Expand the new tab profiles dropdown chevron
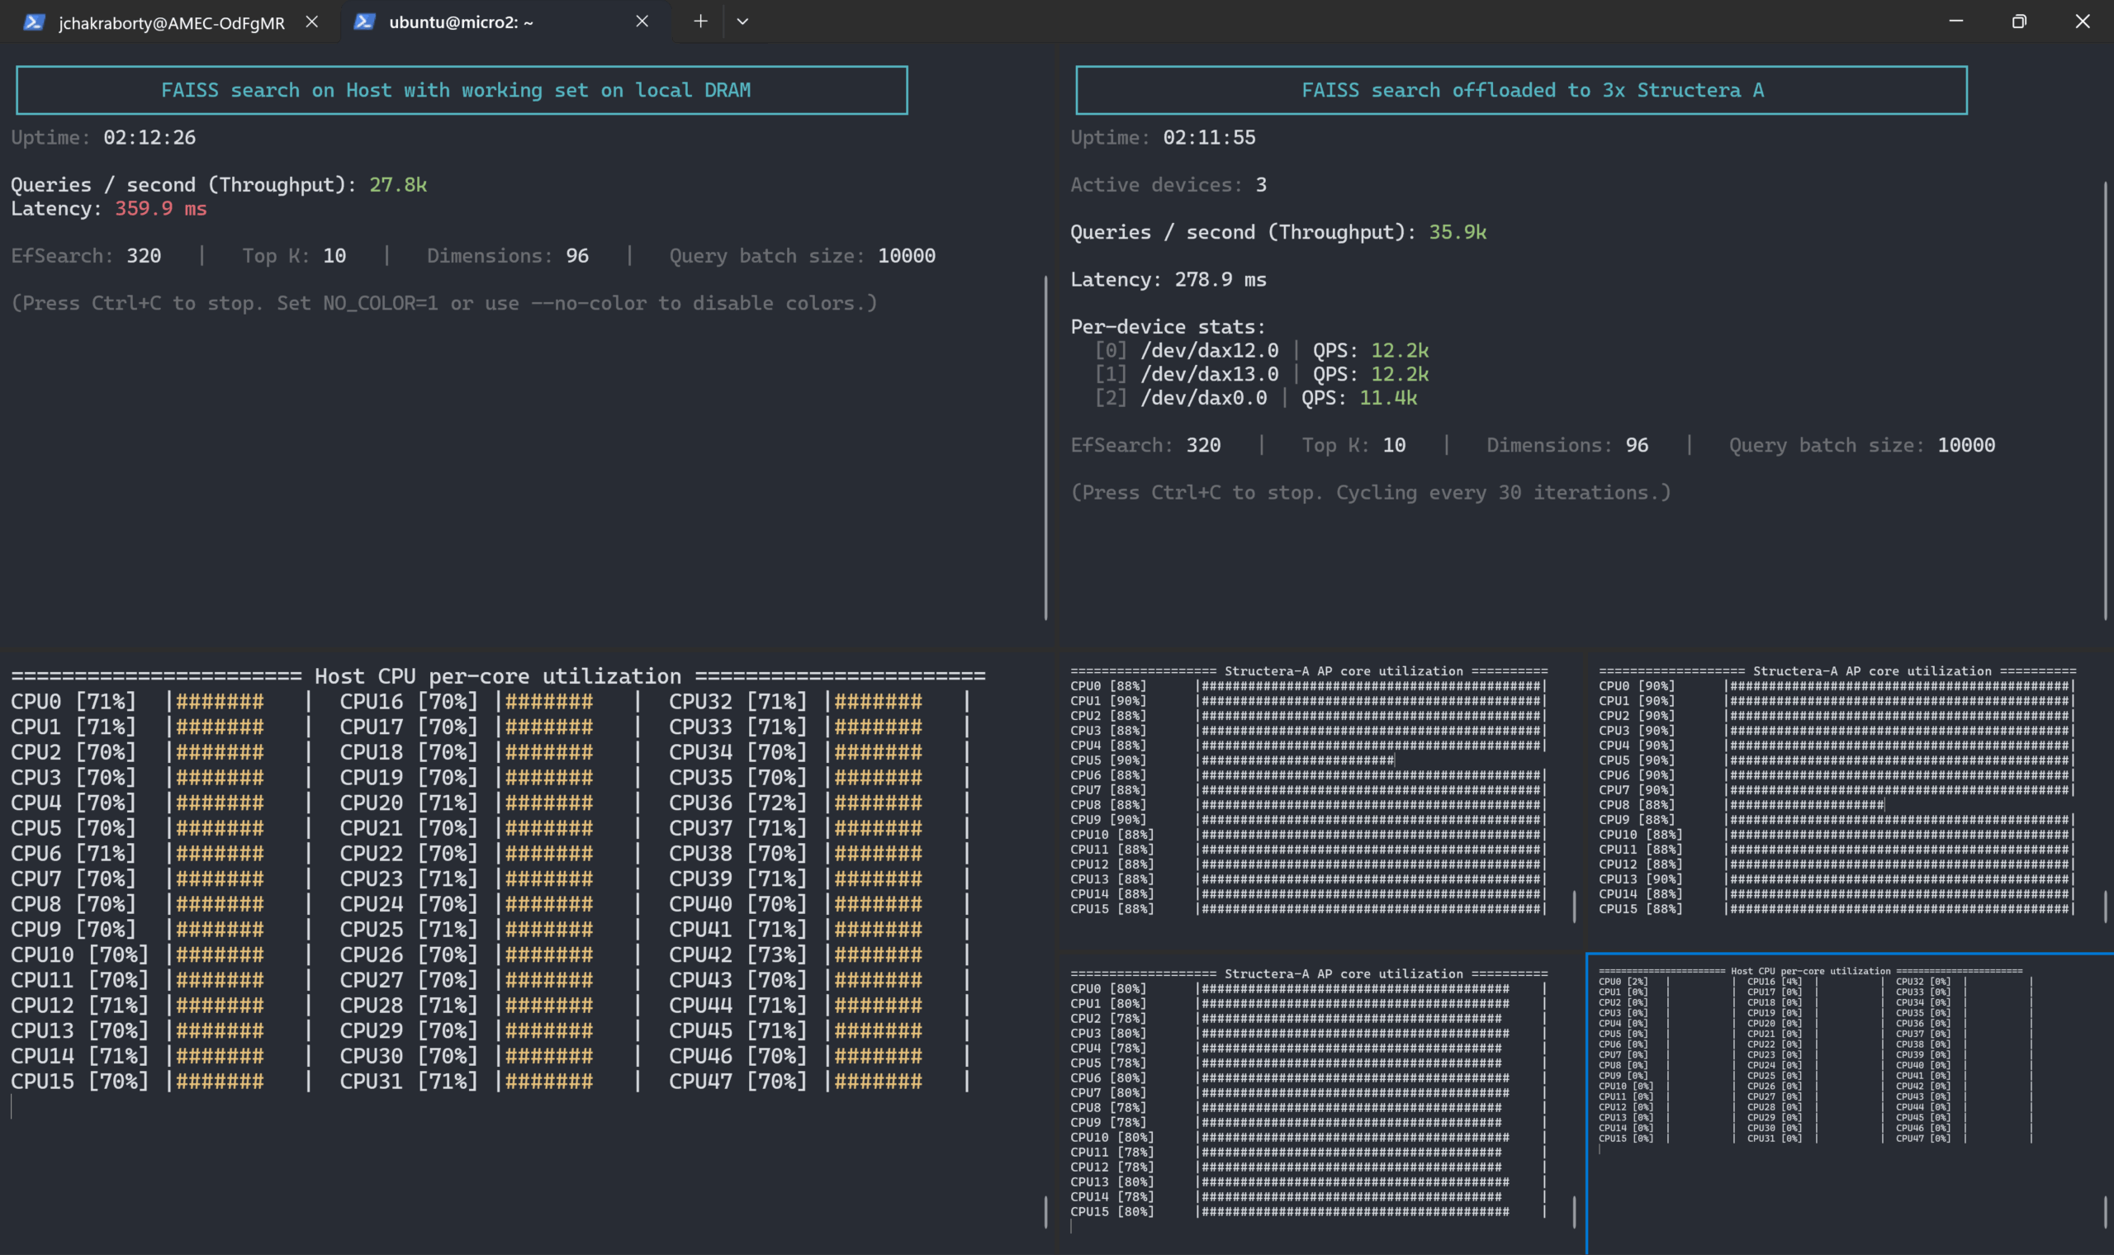Viewport: 2114px width, 1255px height. click(x=742, y=22)
